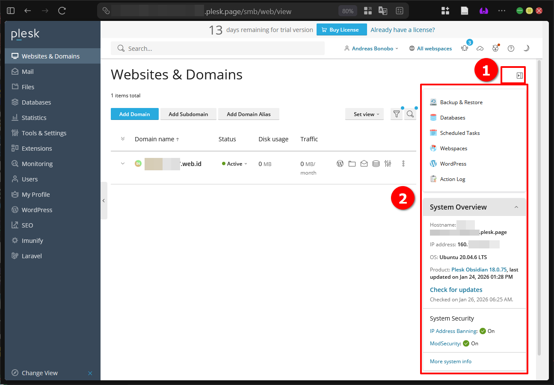Open the filter funnel icon
Screen dimensions: 554x385
tap(396, 114)
